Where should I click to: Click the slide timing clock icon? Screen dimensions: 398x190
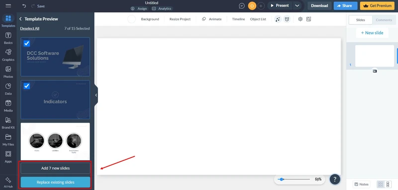pyautogui.click(x=287, y=19)
